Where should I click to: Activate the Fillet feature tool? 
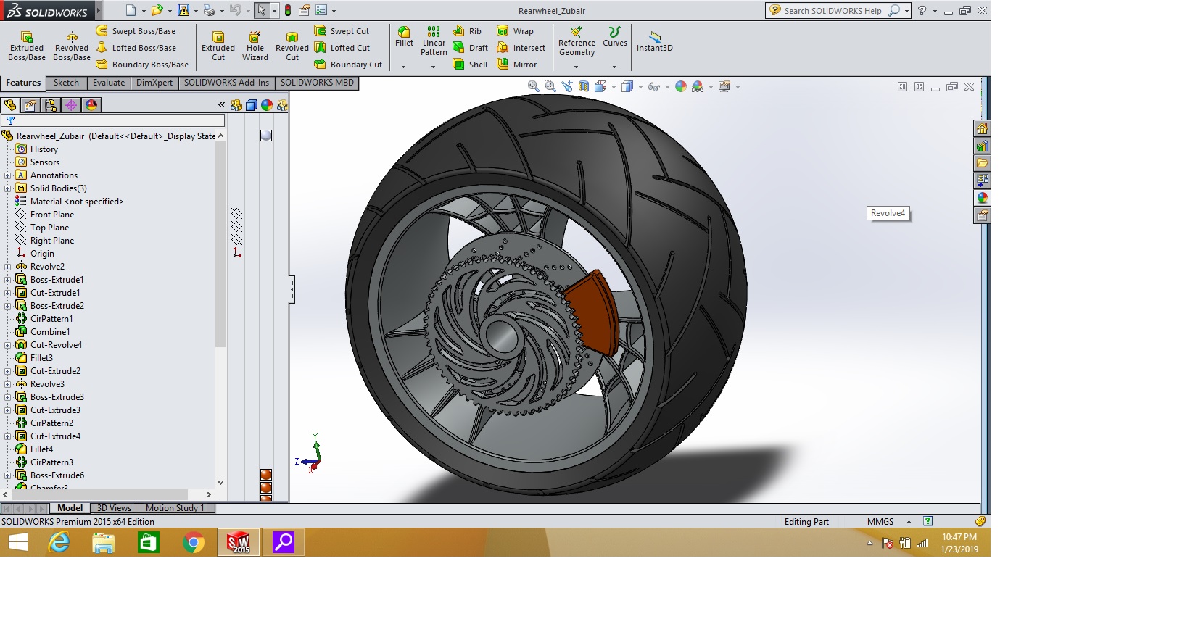coord(404,36)
